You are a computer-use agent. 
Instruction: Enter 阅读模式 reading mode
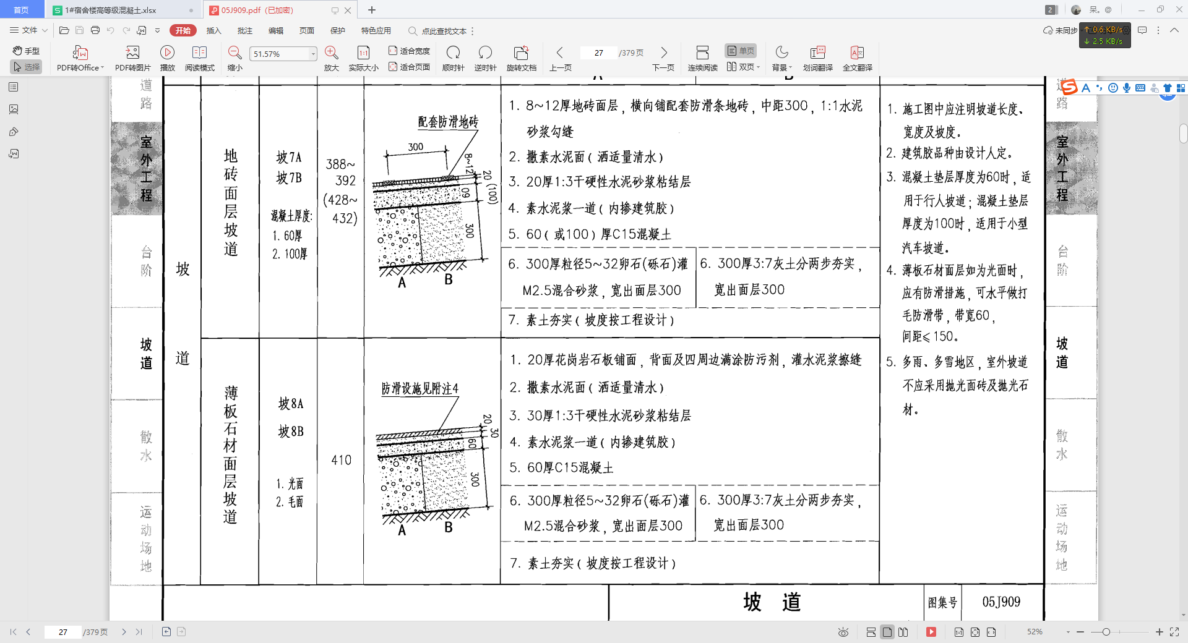pos(199,59)
